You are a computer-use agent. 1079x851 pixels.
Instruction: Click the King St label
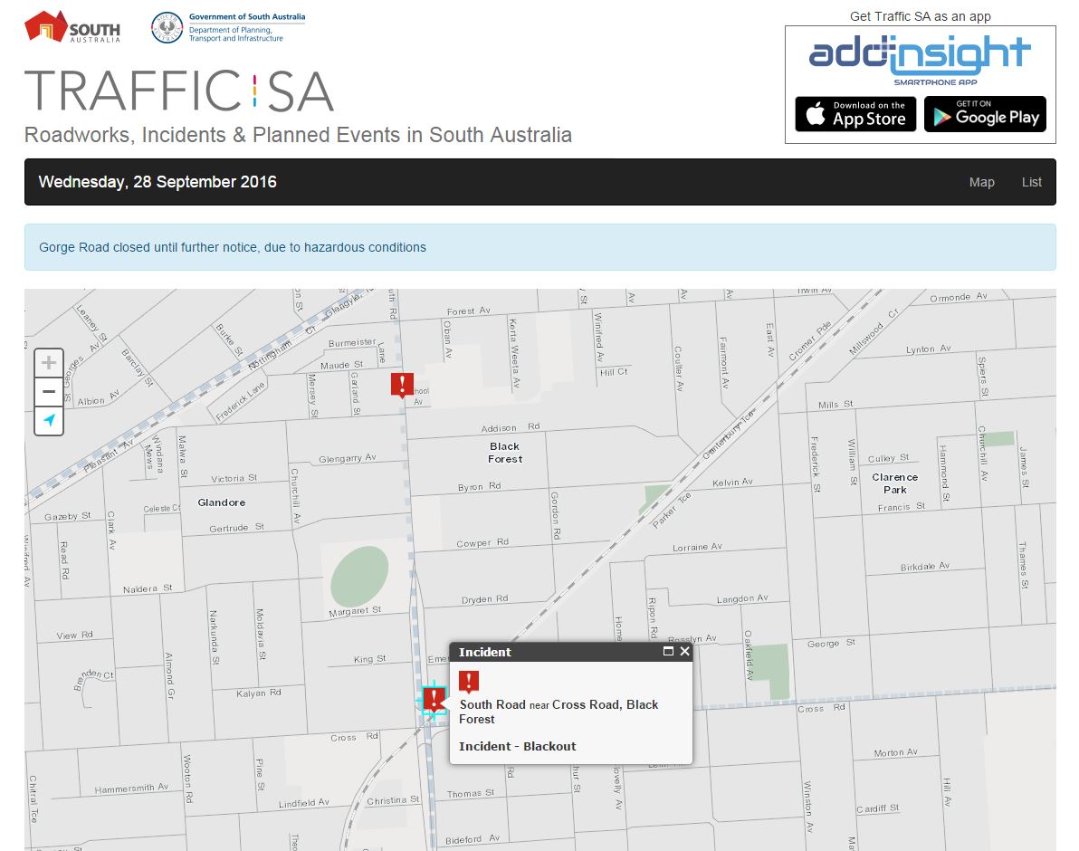(x=369, y=659)
